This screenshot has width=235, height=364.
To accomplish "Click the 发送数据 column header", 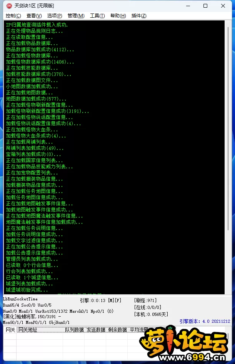I will click(x=96, y=330).
